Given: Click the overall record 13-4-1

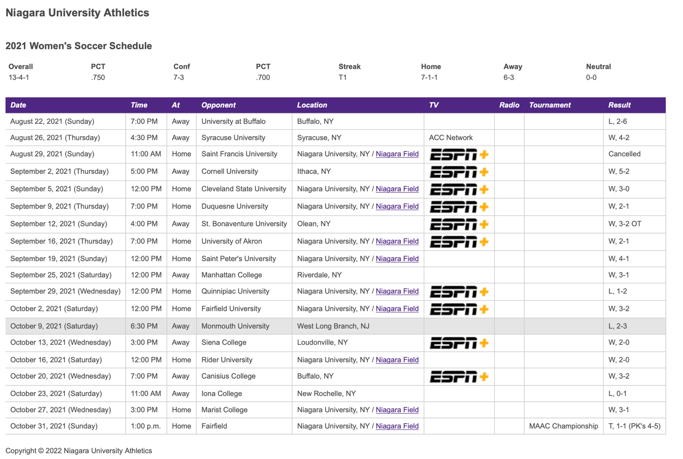Looking at the screenshot, I should [19, 77].
